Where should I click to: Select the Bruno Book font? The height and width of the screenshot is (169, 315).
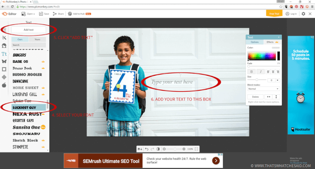tap(22, 68)
